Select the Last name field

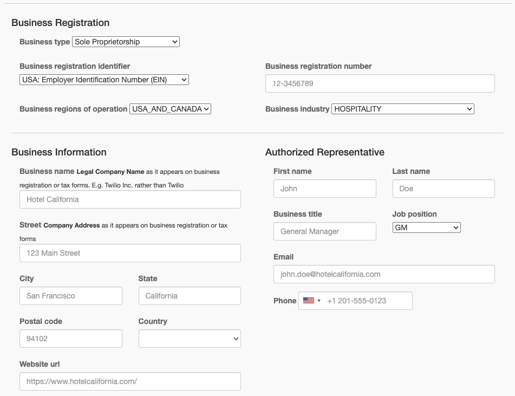pyautogui.click(x=443, y=189)
